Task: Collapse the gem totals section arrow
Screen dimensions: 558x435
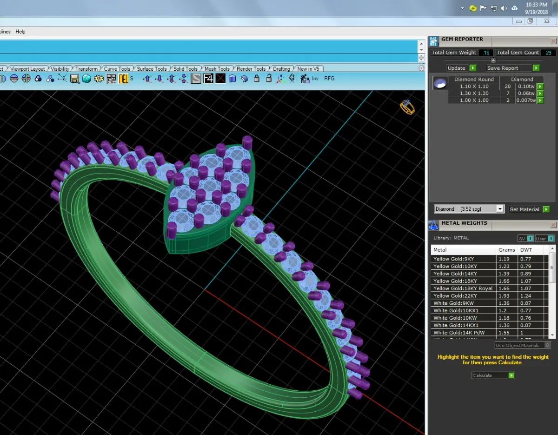Action: [493, 60]
